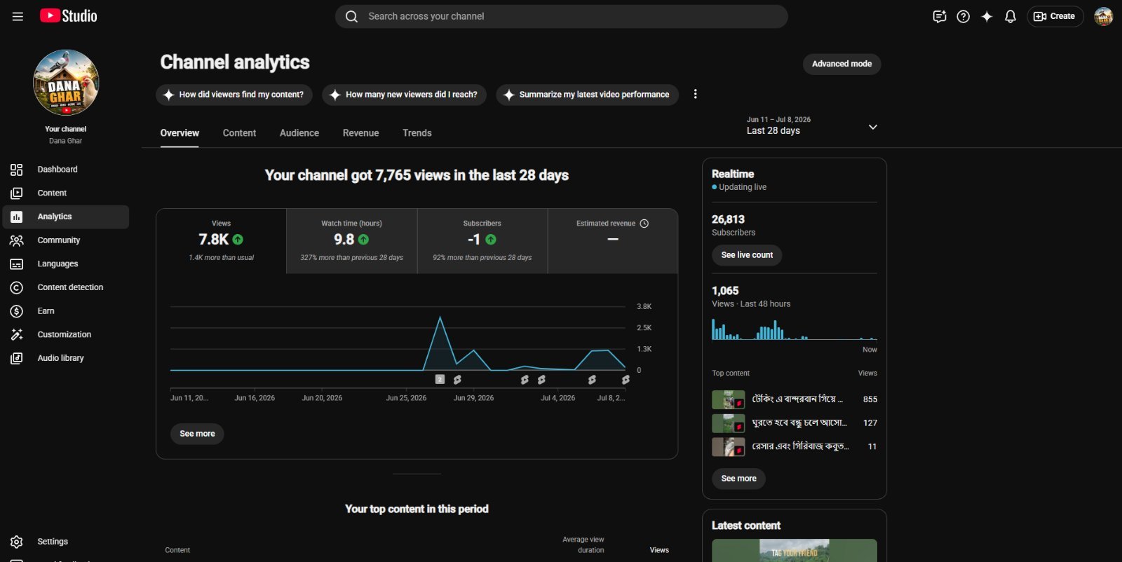Open top content video with 855 views
Image resolution: width=1122 pixels, height=562 pixels.
[x=795, y=399]
